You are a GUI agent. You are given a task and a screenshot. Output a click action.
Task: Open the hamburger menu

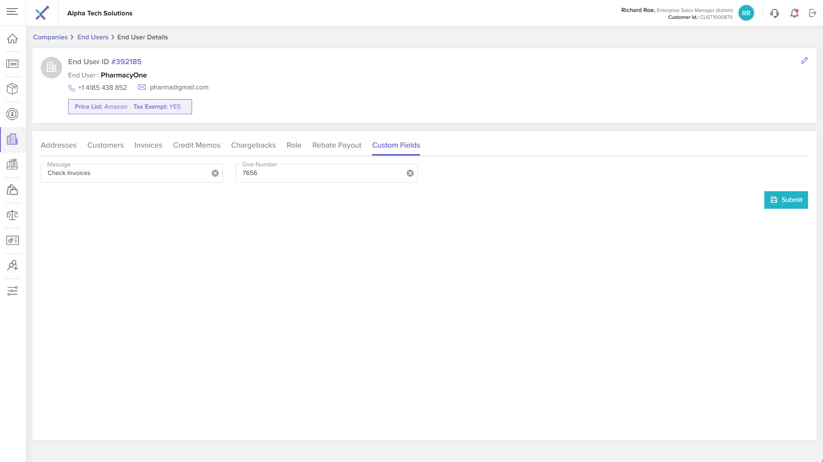[x=12, y=12]
